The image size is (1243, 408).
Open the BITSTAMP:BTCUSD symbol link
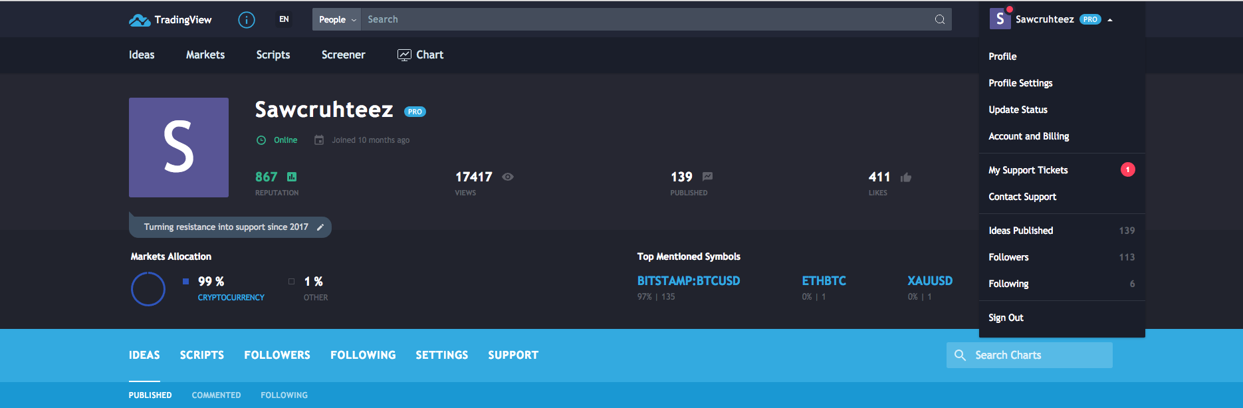689,281
